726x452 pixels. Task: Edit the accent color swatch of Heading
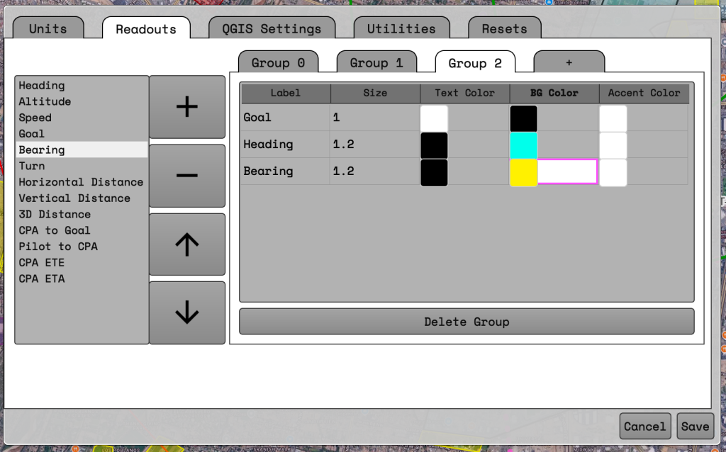pyautogui.click(x=613, y=145)
